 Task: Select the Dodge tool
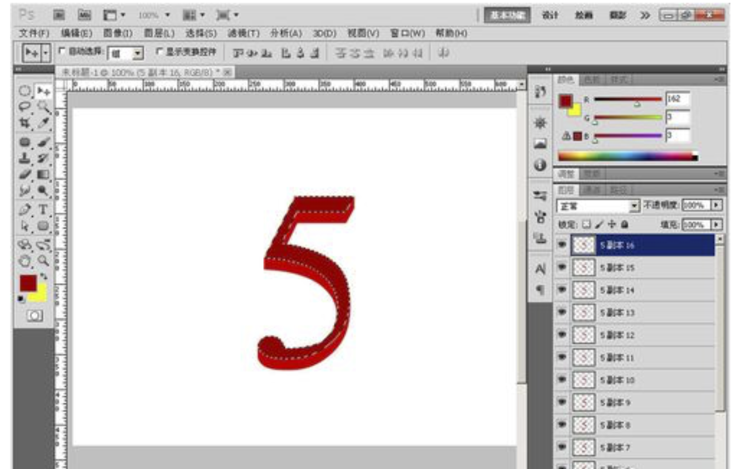coord(43,190)
